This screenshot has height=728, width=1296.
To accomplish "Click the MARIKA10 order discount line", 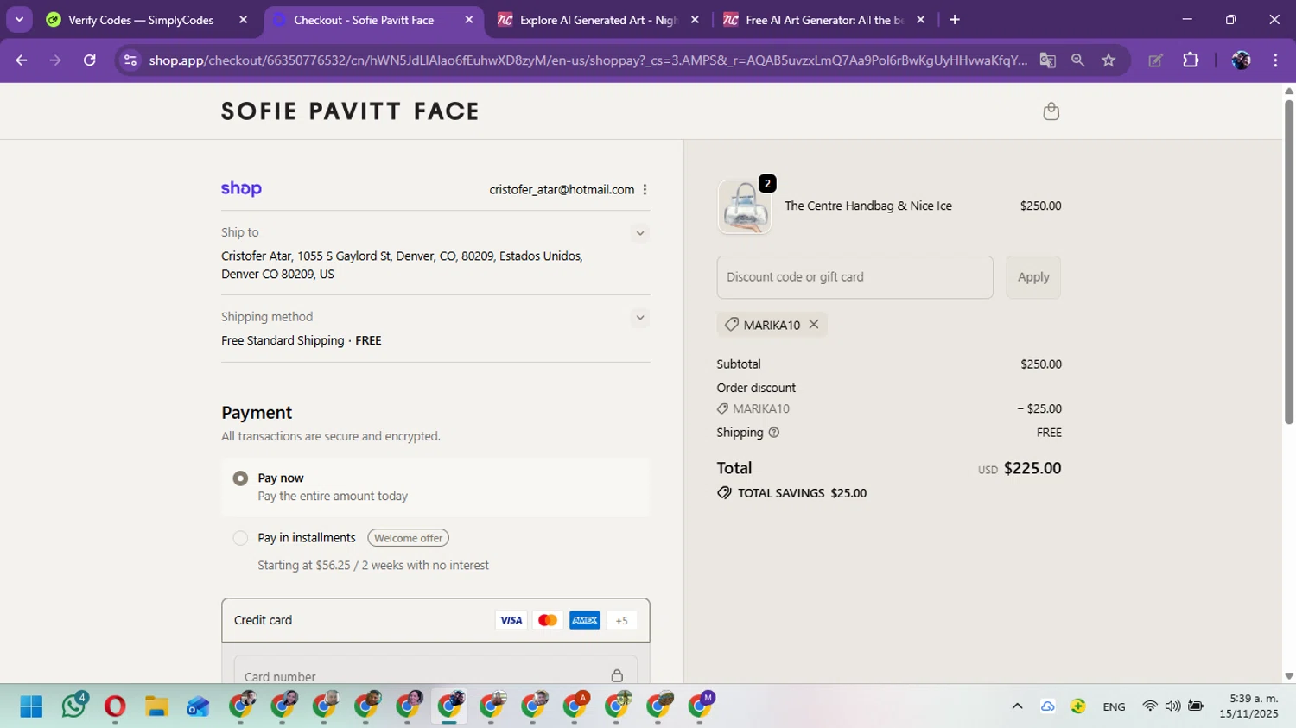I will click(889, 408).
